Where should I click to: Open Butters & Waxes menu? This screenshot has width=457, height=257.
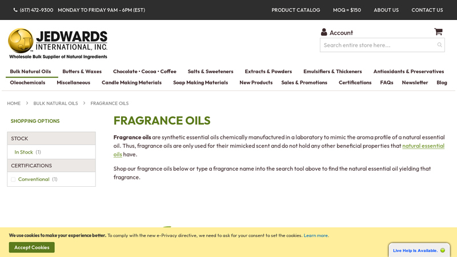pos(82,71)
